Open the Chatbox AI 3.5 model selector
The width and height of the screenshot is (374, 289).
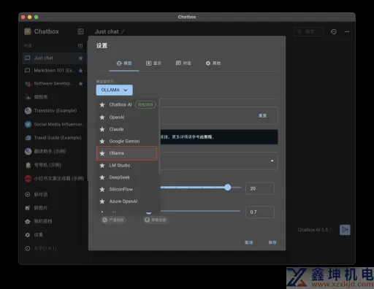coord(314,230)
